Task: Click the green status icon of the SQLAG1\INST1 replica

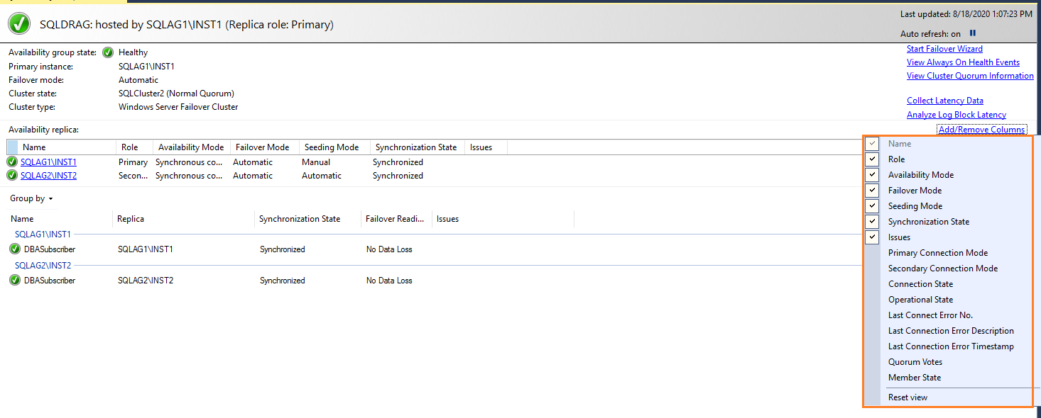Action: point(12,162)
